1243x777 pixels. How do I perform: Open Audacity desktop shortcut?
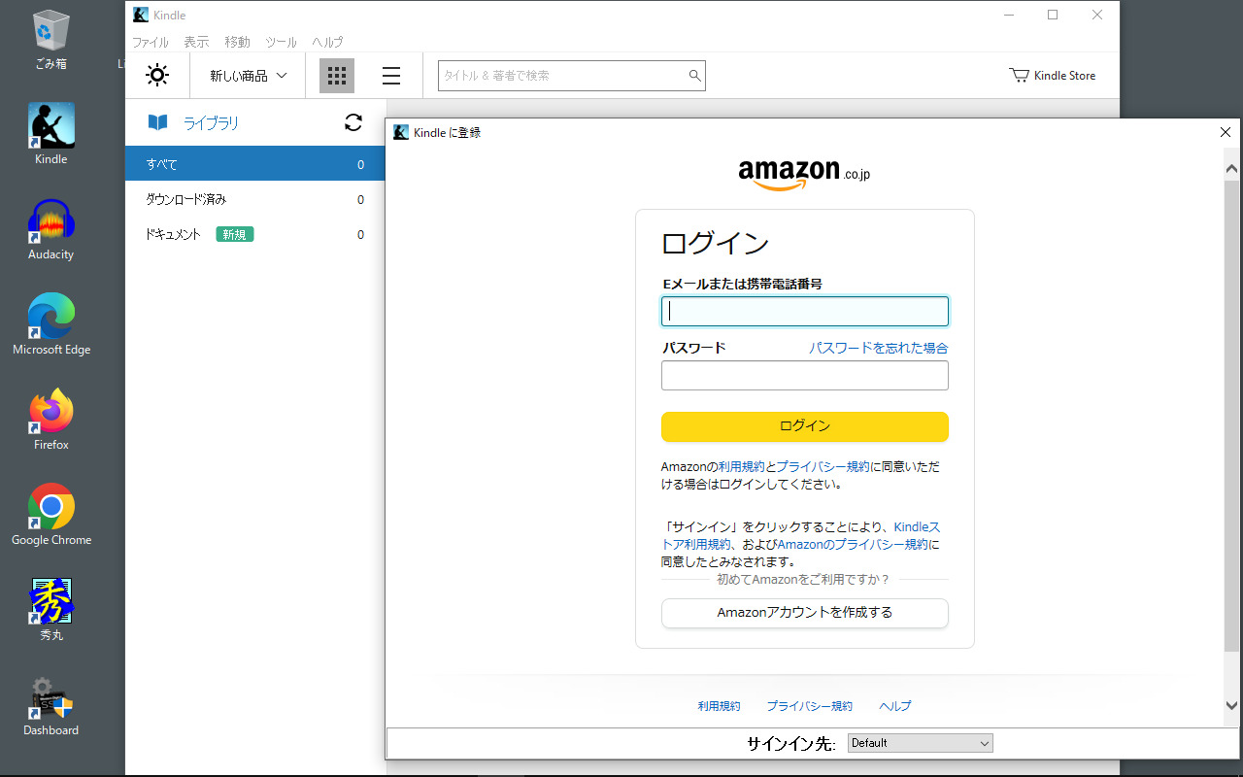pyautogui.click(x=50, y=230)
